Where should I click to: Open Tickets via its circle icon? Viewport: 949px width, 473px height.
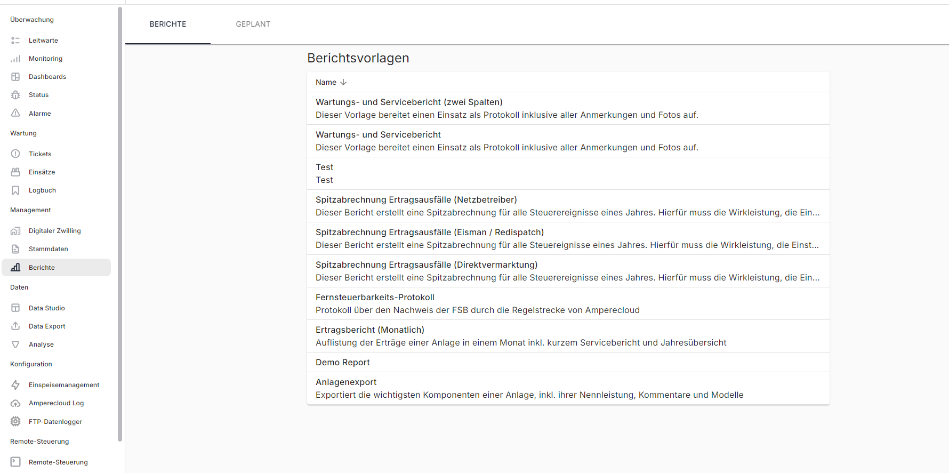pyautogui.click(x=15, y=154)
